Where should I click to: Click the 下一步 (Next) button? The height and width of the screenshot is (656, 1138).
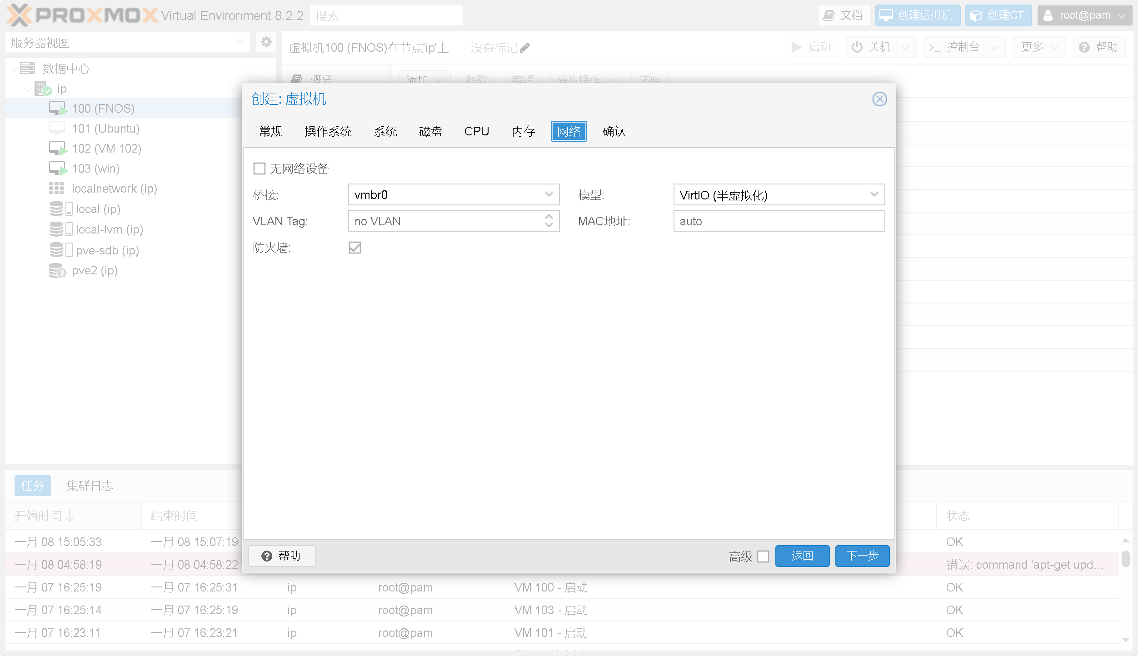(x=862, y=556)
